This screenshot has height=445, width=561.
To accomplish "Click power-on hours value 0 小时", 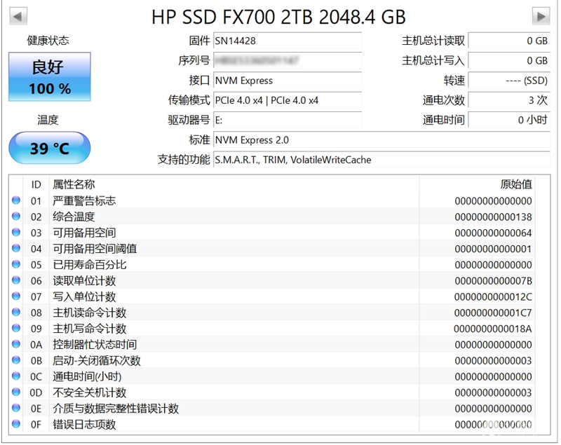I will click(509, 120).
